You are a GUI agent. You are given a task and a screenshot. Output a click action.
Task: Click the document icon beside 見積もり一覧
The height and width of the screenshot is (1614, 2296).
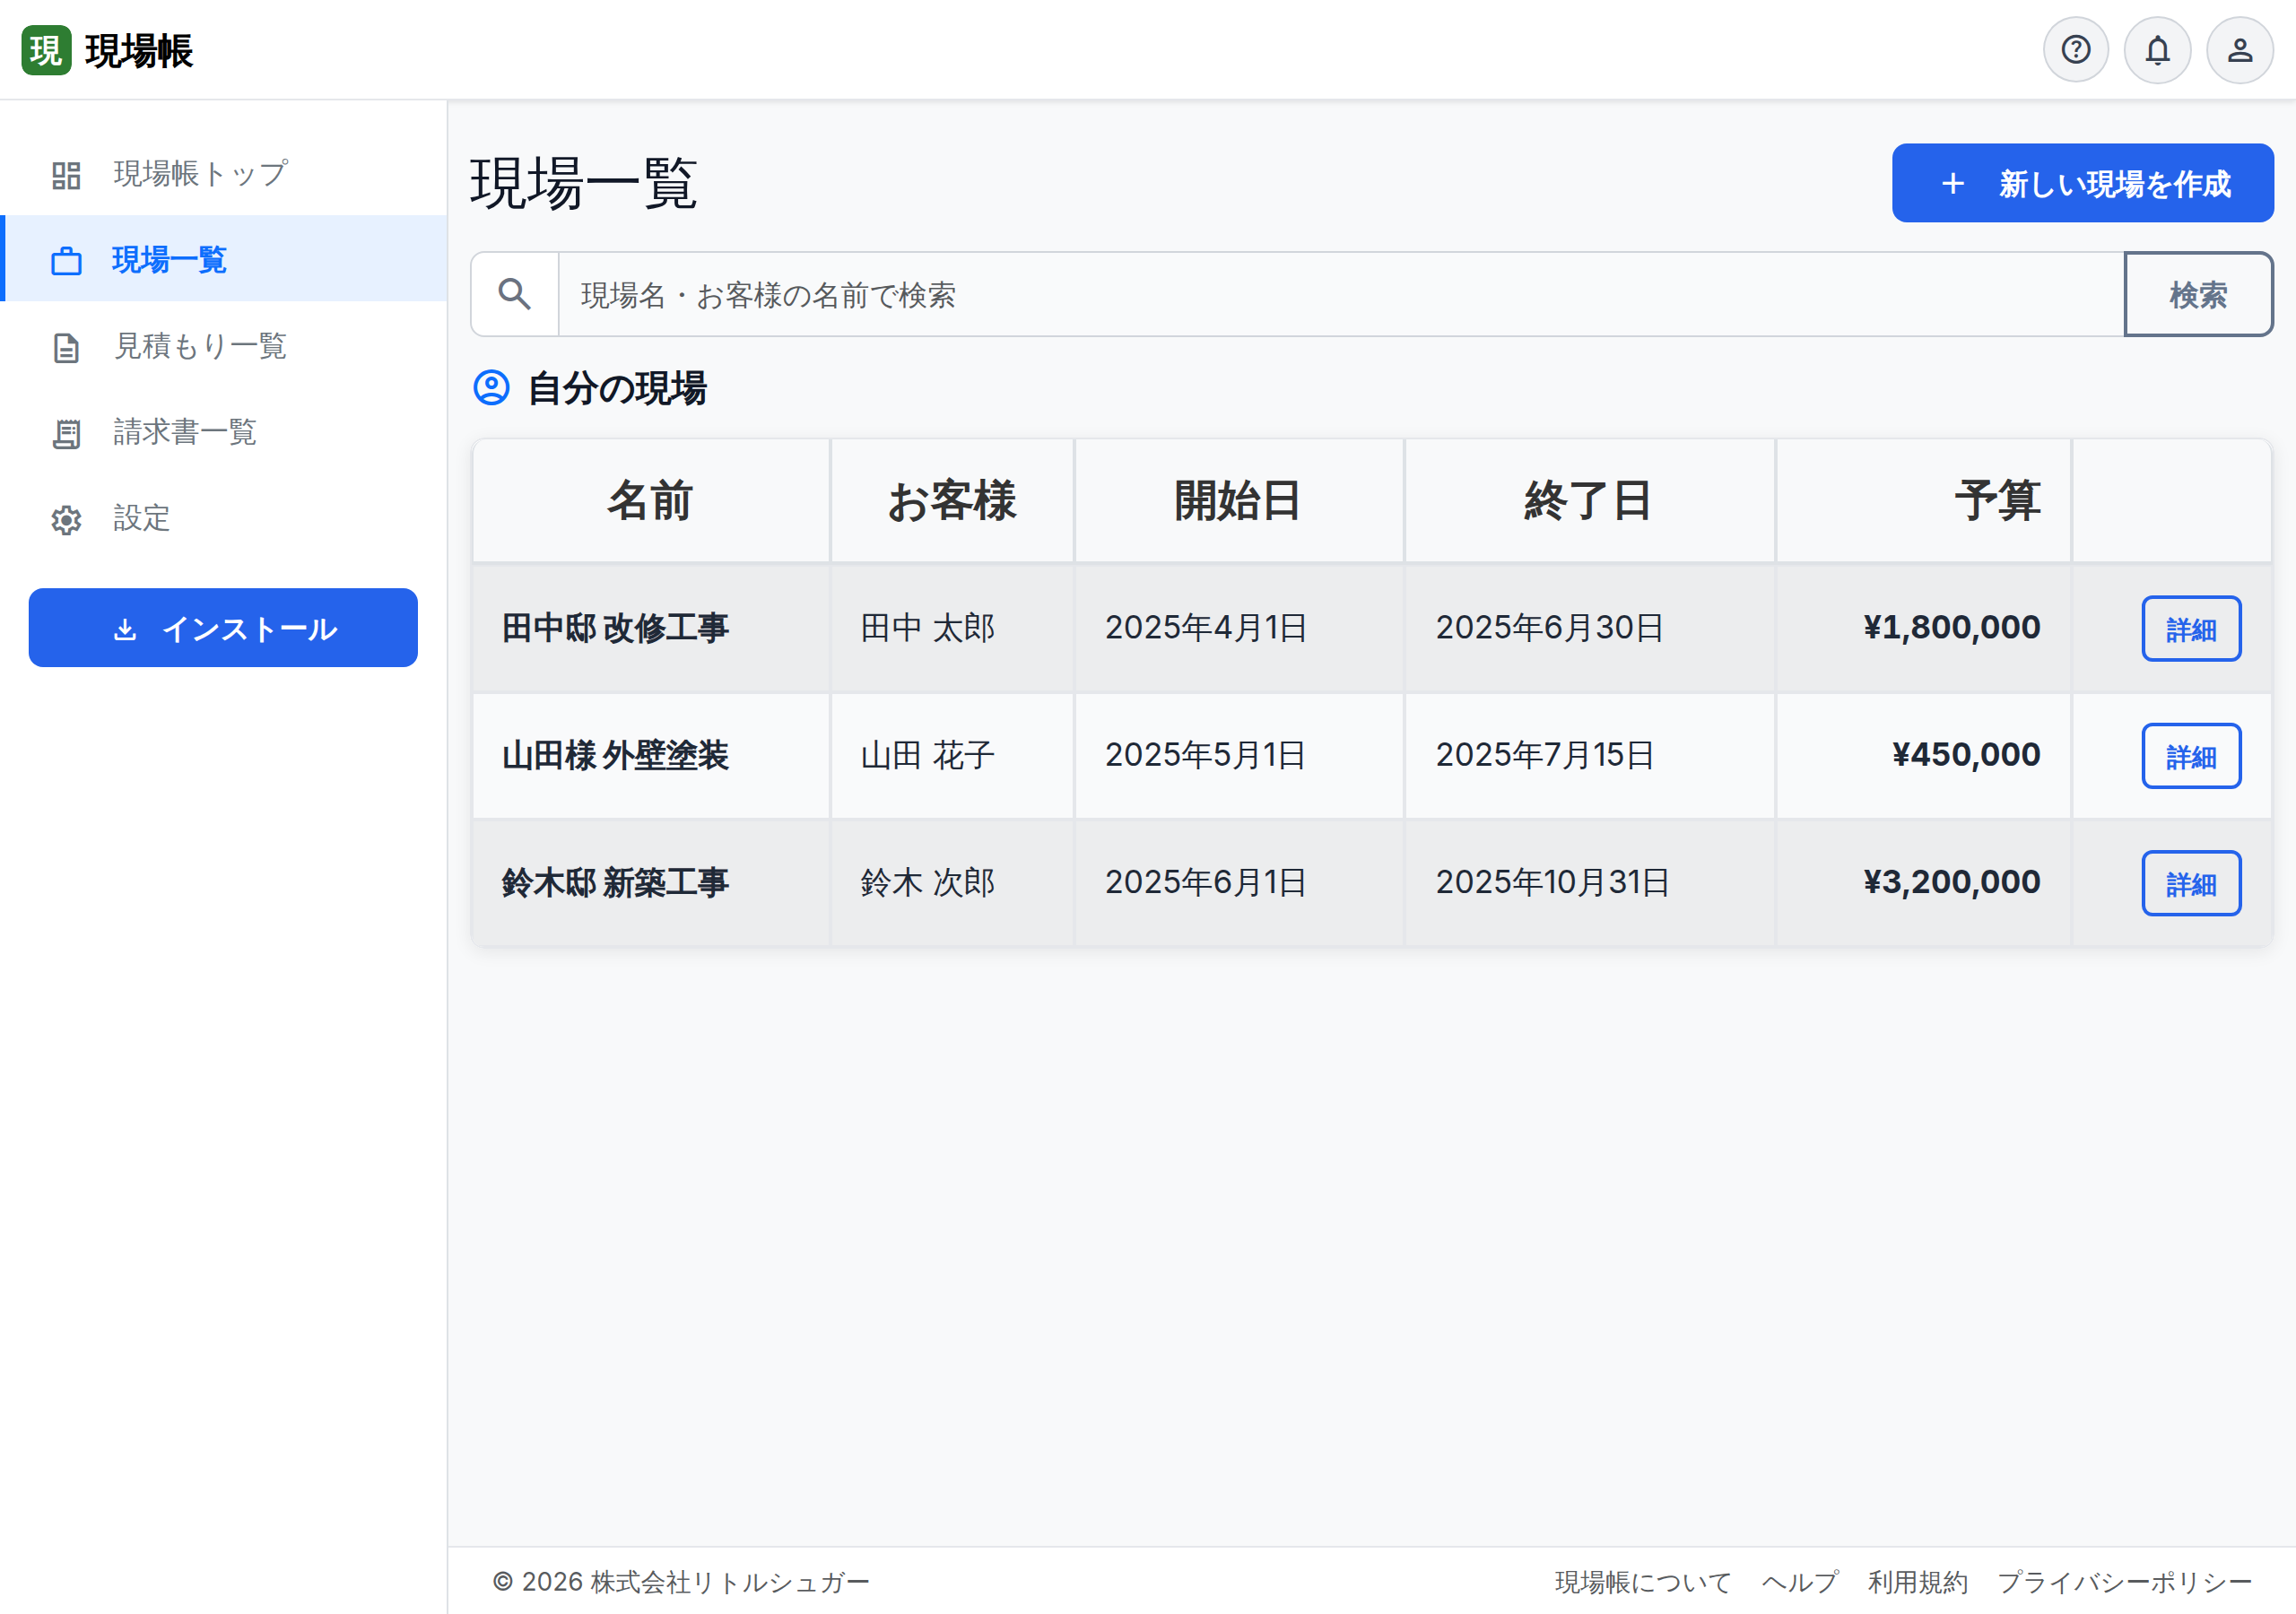click(x=66, y=347)
